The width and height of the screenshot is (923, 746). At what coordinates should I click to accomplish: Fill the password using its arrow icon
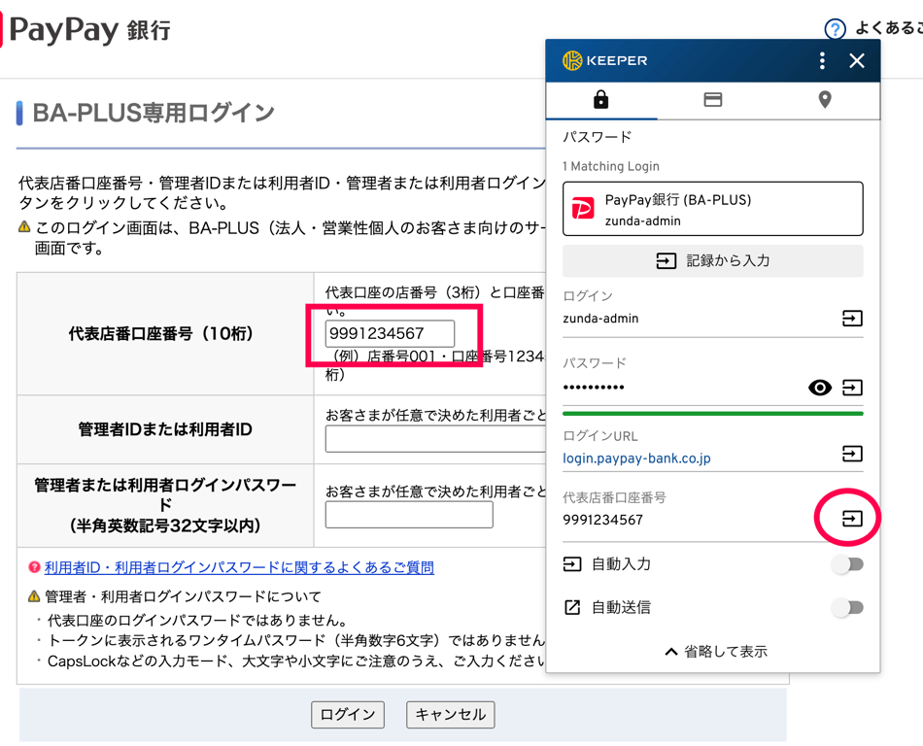852,388
